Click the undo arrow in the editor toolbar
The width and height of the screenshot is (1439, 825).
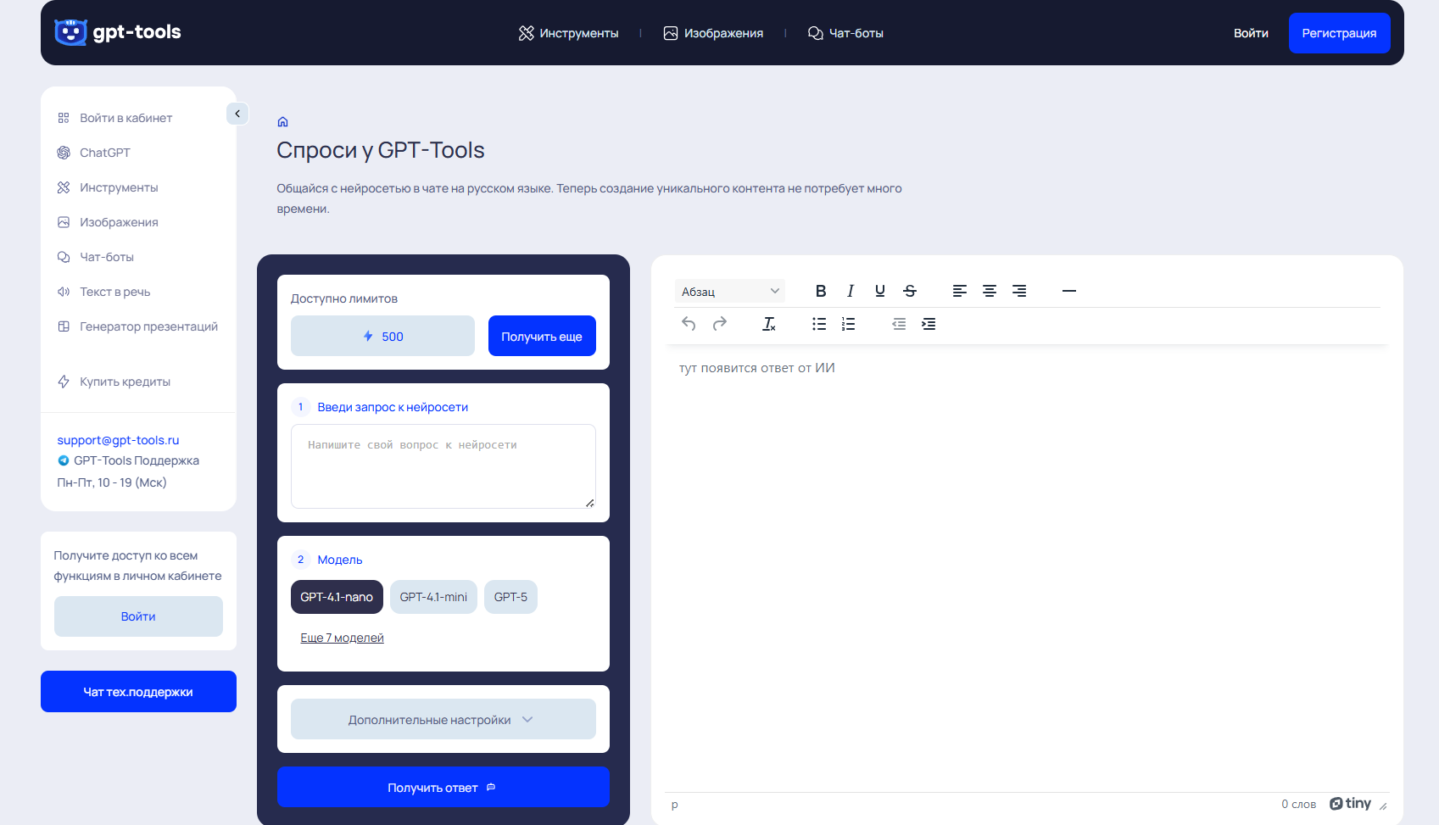click(x=688, y=323)
